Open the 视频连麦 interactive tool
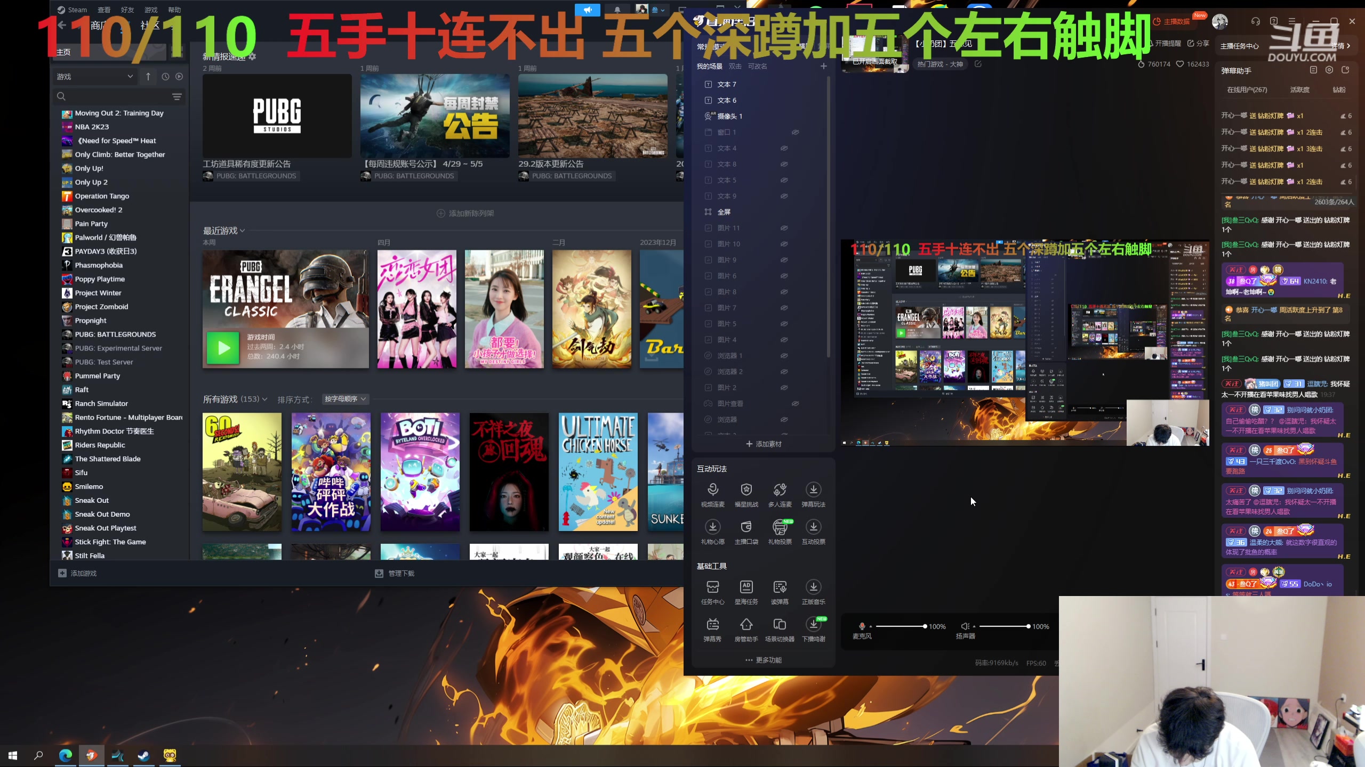Image resolution: width=1365 pixels, height=767 pixels. [712, 489]
